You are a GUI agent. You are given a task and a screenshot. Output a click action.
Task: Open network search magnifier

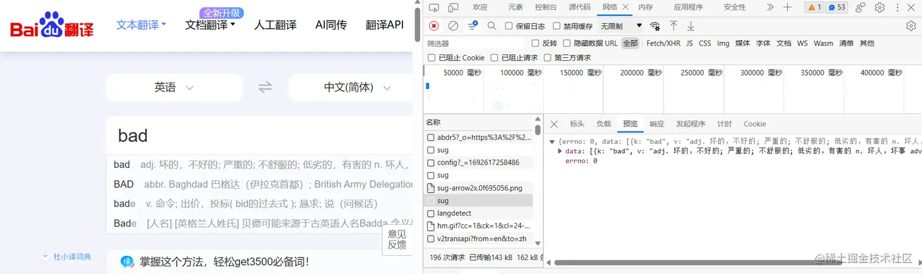pyautogui.click(x=491, y=26)
